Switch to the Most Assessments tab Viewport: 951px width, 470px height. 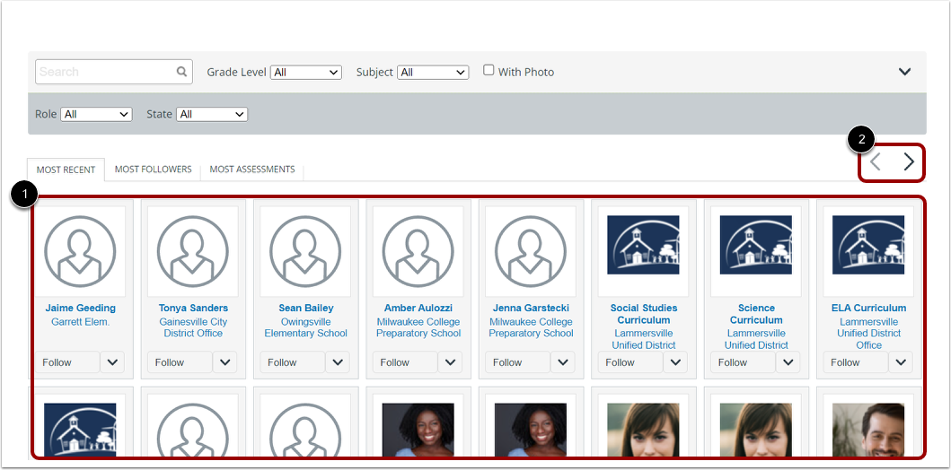(252, 169)
